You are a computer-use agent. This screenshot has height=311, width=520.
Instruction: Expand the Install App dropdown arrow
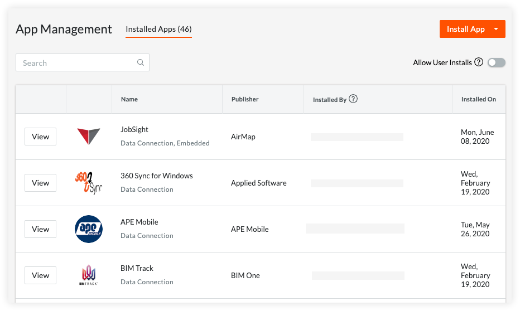tap(496, 29)
